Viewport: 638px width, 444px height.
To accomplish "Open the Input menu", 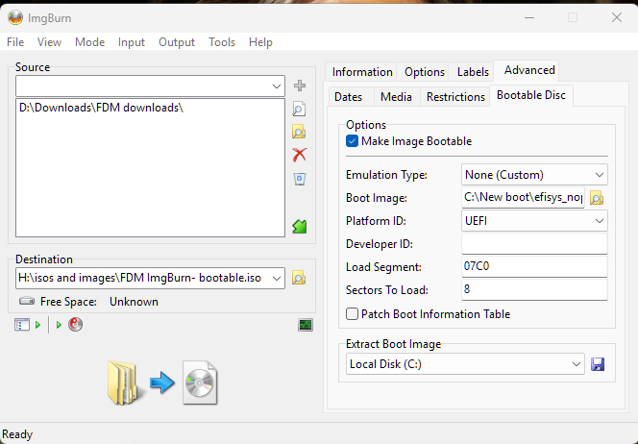I will click(x=132, y=42).
